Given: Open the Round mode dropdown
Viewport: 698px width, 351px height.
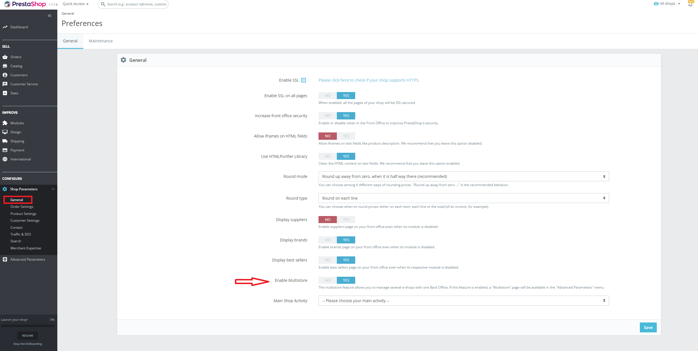Looking at the screenshot, I should tap(463, 176).
